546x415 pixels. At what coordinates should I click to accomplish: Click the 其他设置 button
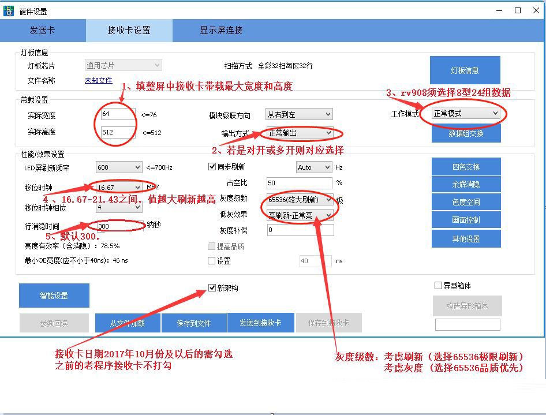point(466,239)
